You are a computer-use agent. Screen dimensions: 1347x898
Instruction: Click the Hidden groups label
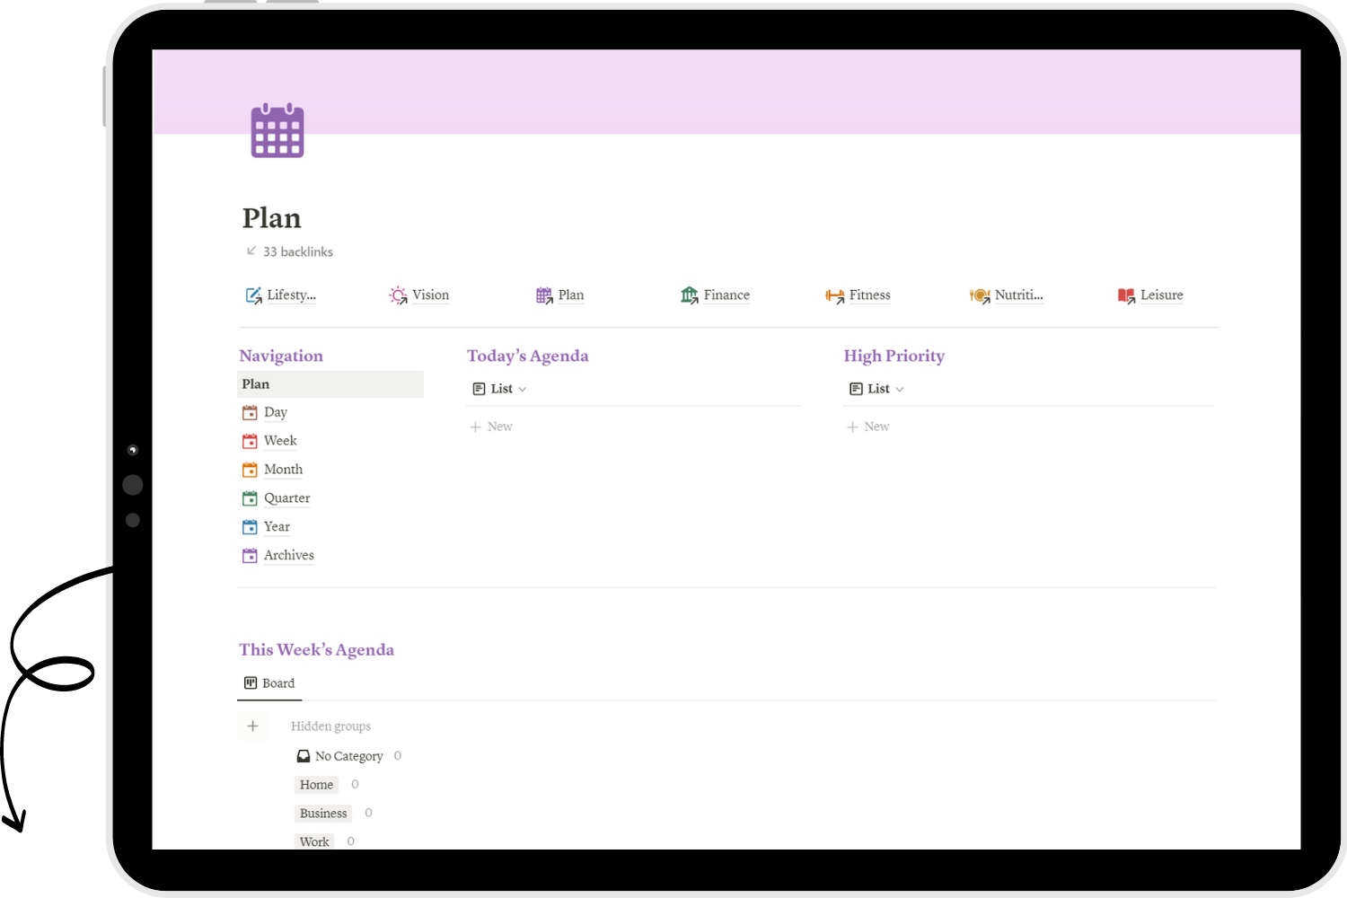click(x=330, y=726)
